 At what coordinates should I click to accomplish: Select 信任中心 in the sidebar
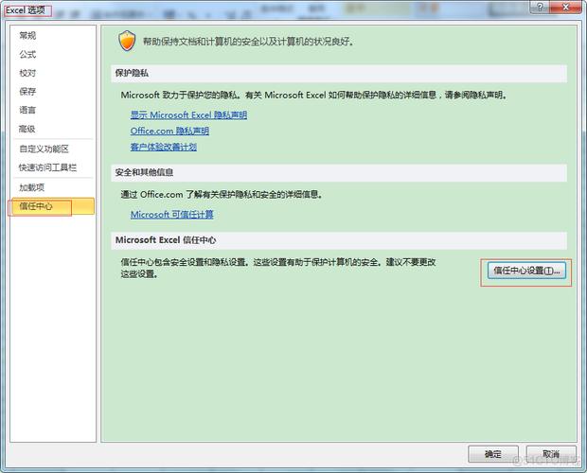click(53, 206)
